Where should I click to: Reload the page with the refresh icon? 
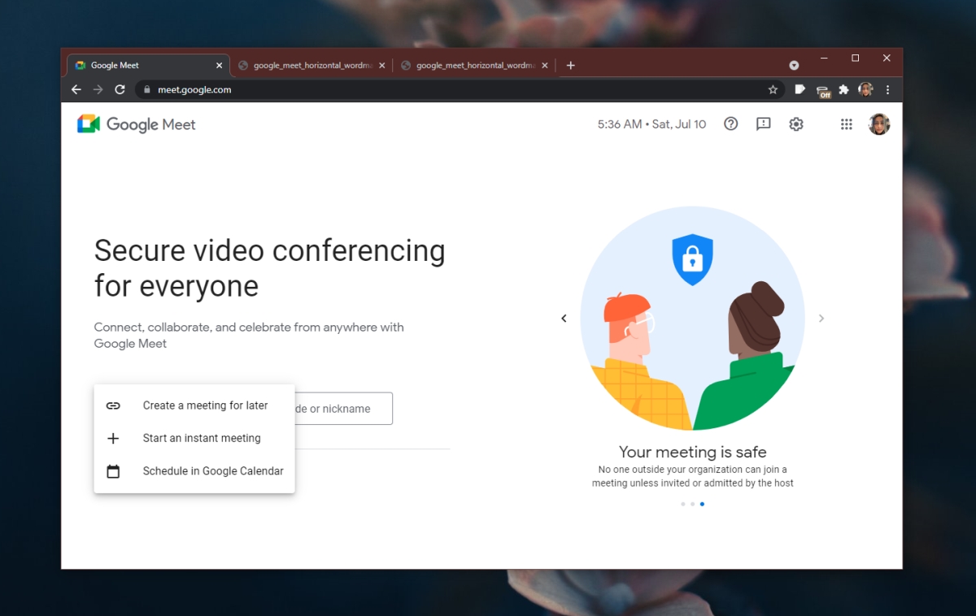pyautogui.click(x=119, y=89)
